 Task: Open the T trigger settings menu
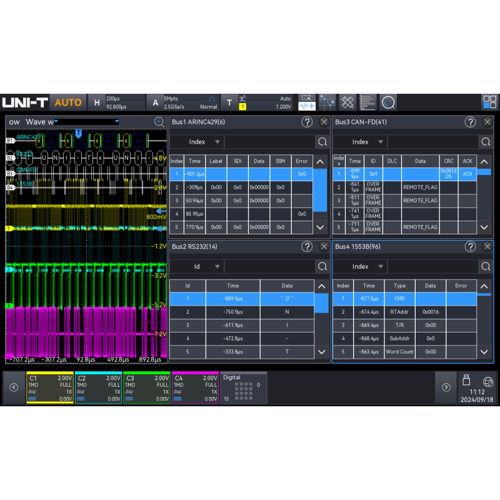257,102
